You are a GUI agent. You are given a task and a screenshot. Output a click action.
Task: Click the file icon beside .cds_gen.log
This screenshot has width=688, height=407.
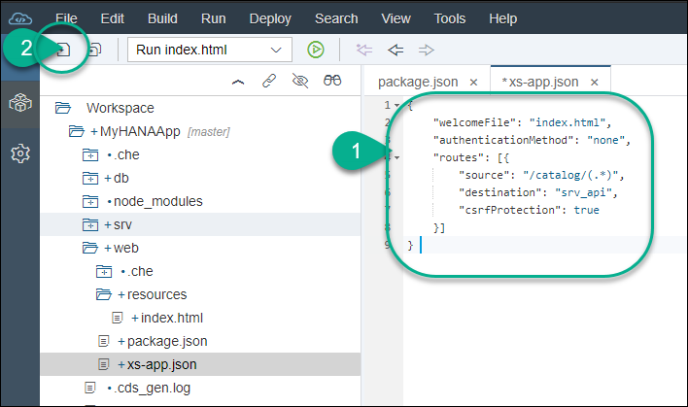coord(90,388)
